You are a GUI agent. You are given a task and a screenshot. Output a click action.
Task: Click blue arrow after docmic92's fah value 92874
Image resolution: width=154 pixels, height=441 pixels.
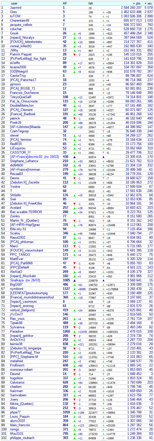point(103,157)
